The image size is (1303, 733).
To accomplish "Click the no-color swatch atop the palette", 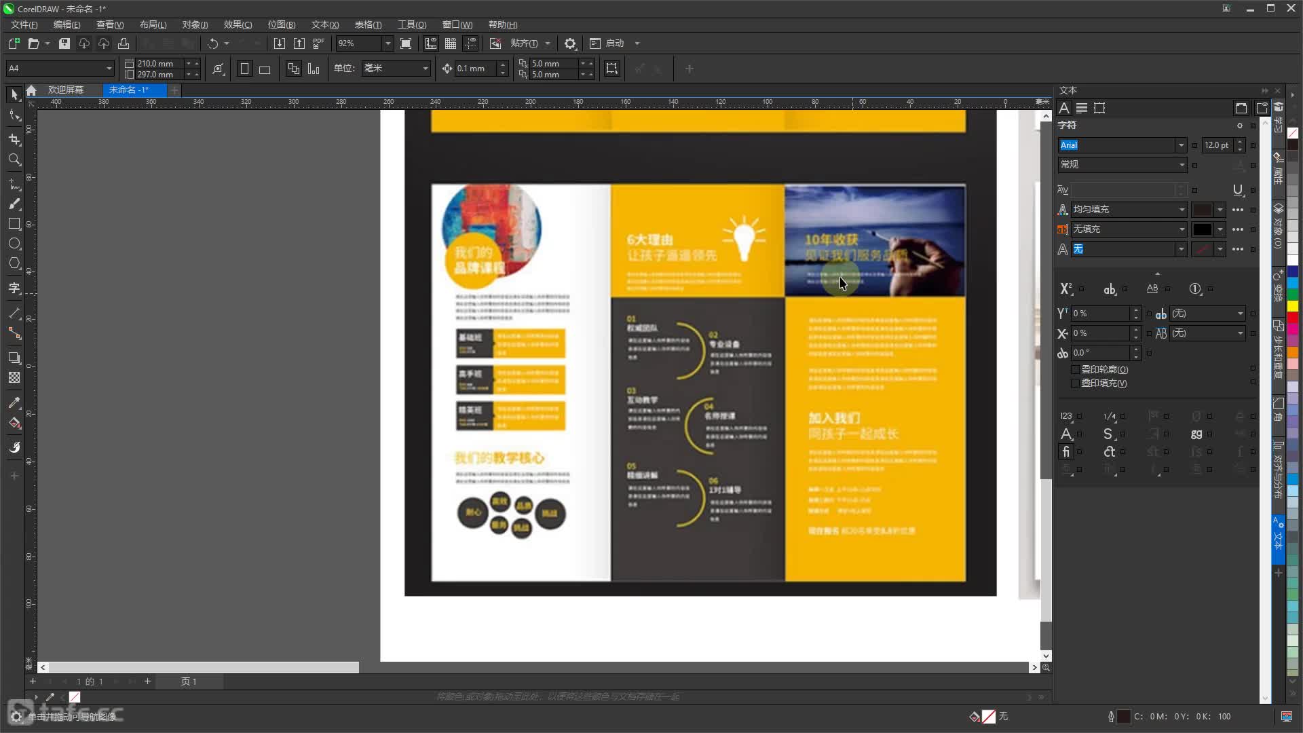I will [x=1293, y=133].
